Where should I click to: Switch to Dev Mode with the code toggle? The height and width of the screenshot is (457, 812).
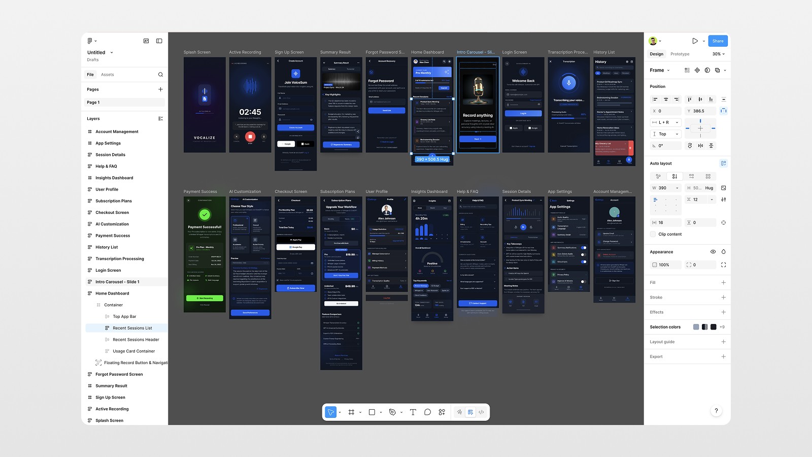point(482,412)
